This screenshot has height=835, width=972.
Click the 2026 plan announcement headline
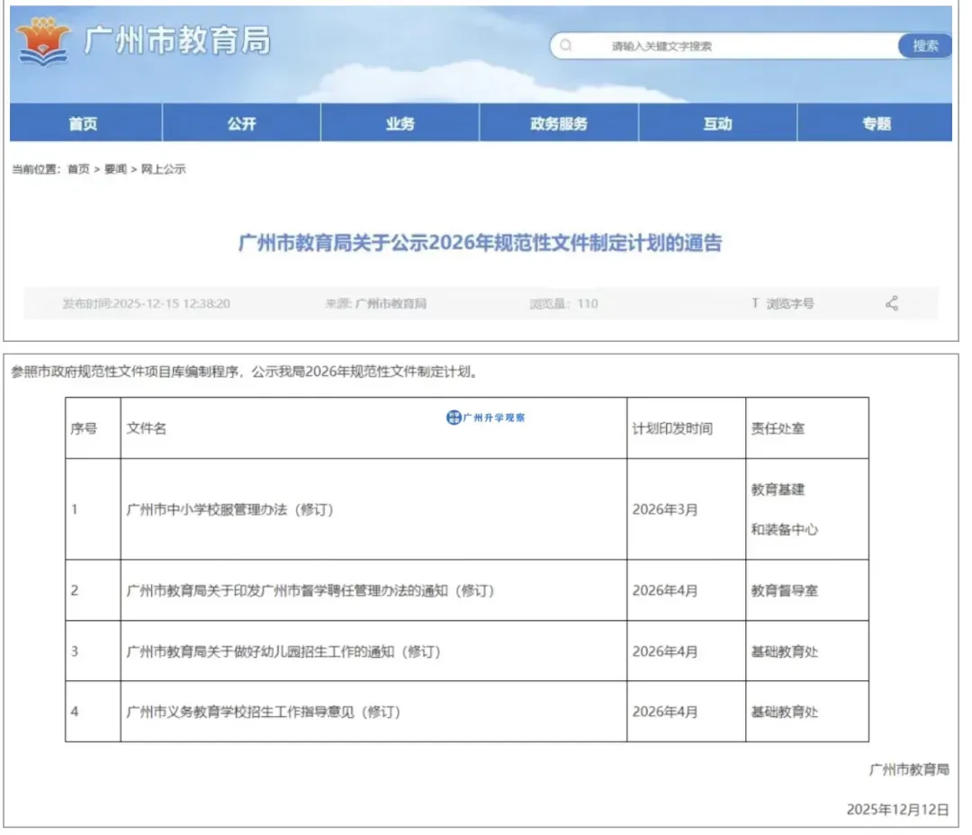(x=480, y=242)
